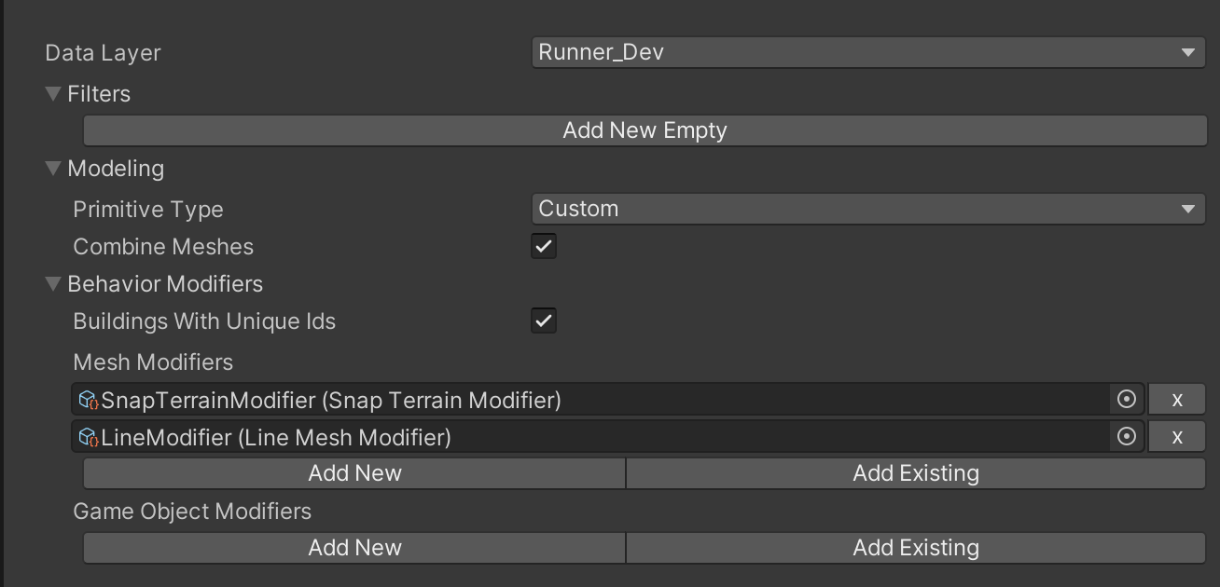This screenshot has width=1220, height=587.
Task: Add Existing mesh modifier
Action: pyautogui.click(x=916, y=473)
